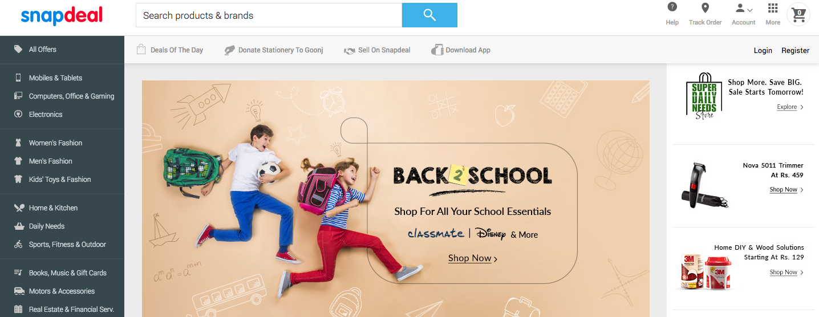Open Track Order location pin icon
This screenshot has width=819, height=317.
(705, 7)
